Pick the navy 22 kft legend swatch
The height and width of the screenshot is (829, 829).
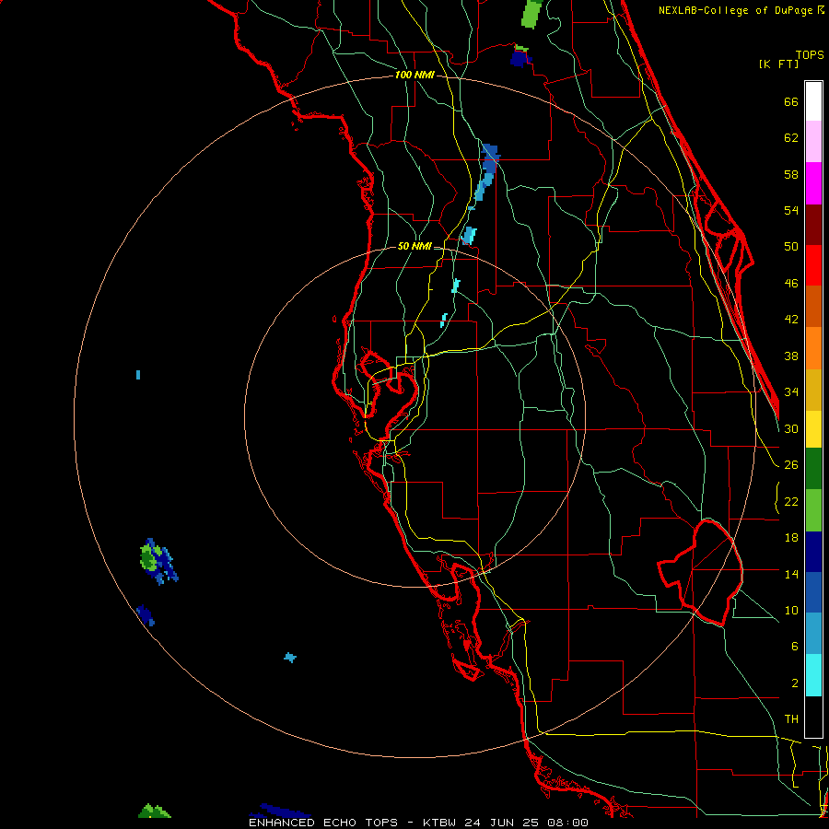813,552
